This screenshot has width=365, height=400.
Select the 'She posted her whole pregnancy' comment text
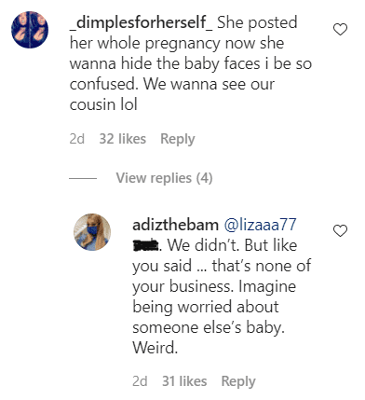pos(191,63)
